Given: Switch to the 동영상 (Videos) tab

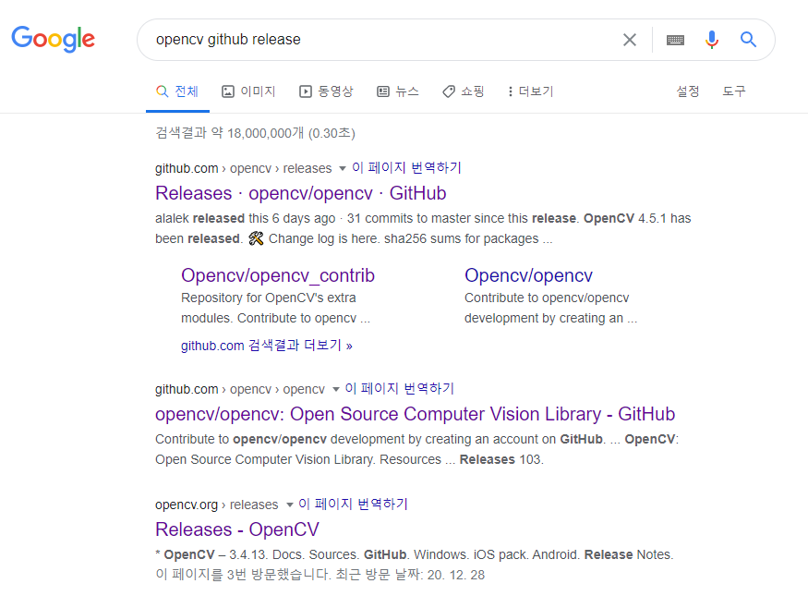Looking at the screenshot, I should [326, 91].
